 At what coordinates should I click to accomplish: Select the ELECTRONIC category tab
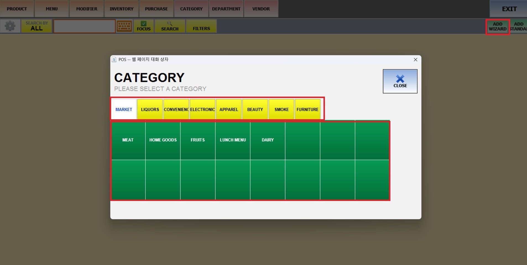pyautogui.click(x=202, y=110)
